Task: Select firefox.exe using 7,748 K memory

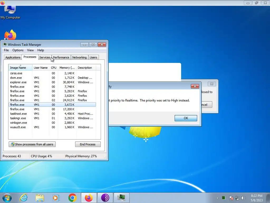Action: [52, 87]
